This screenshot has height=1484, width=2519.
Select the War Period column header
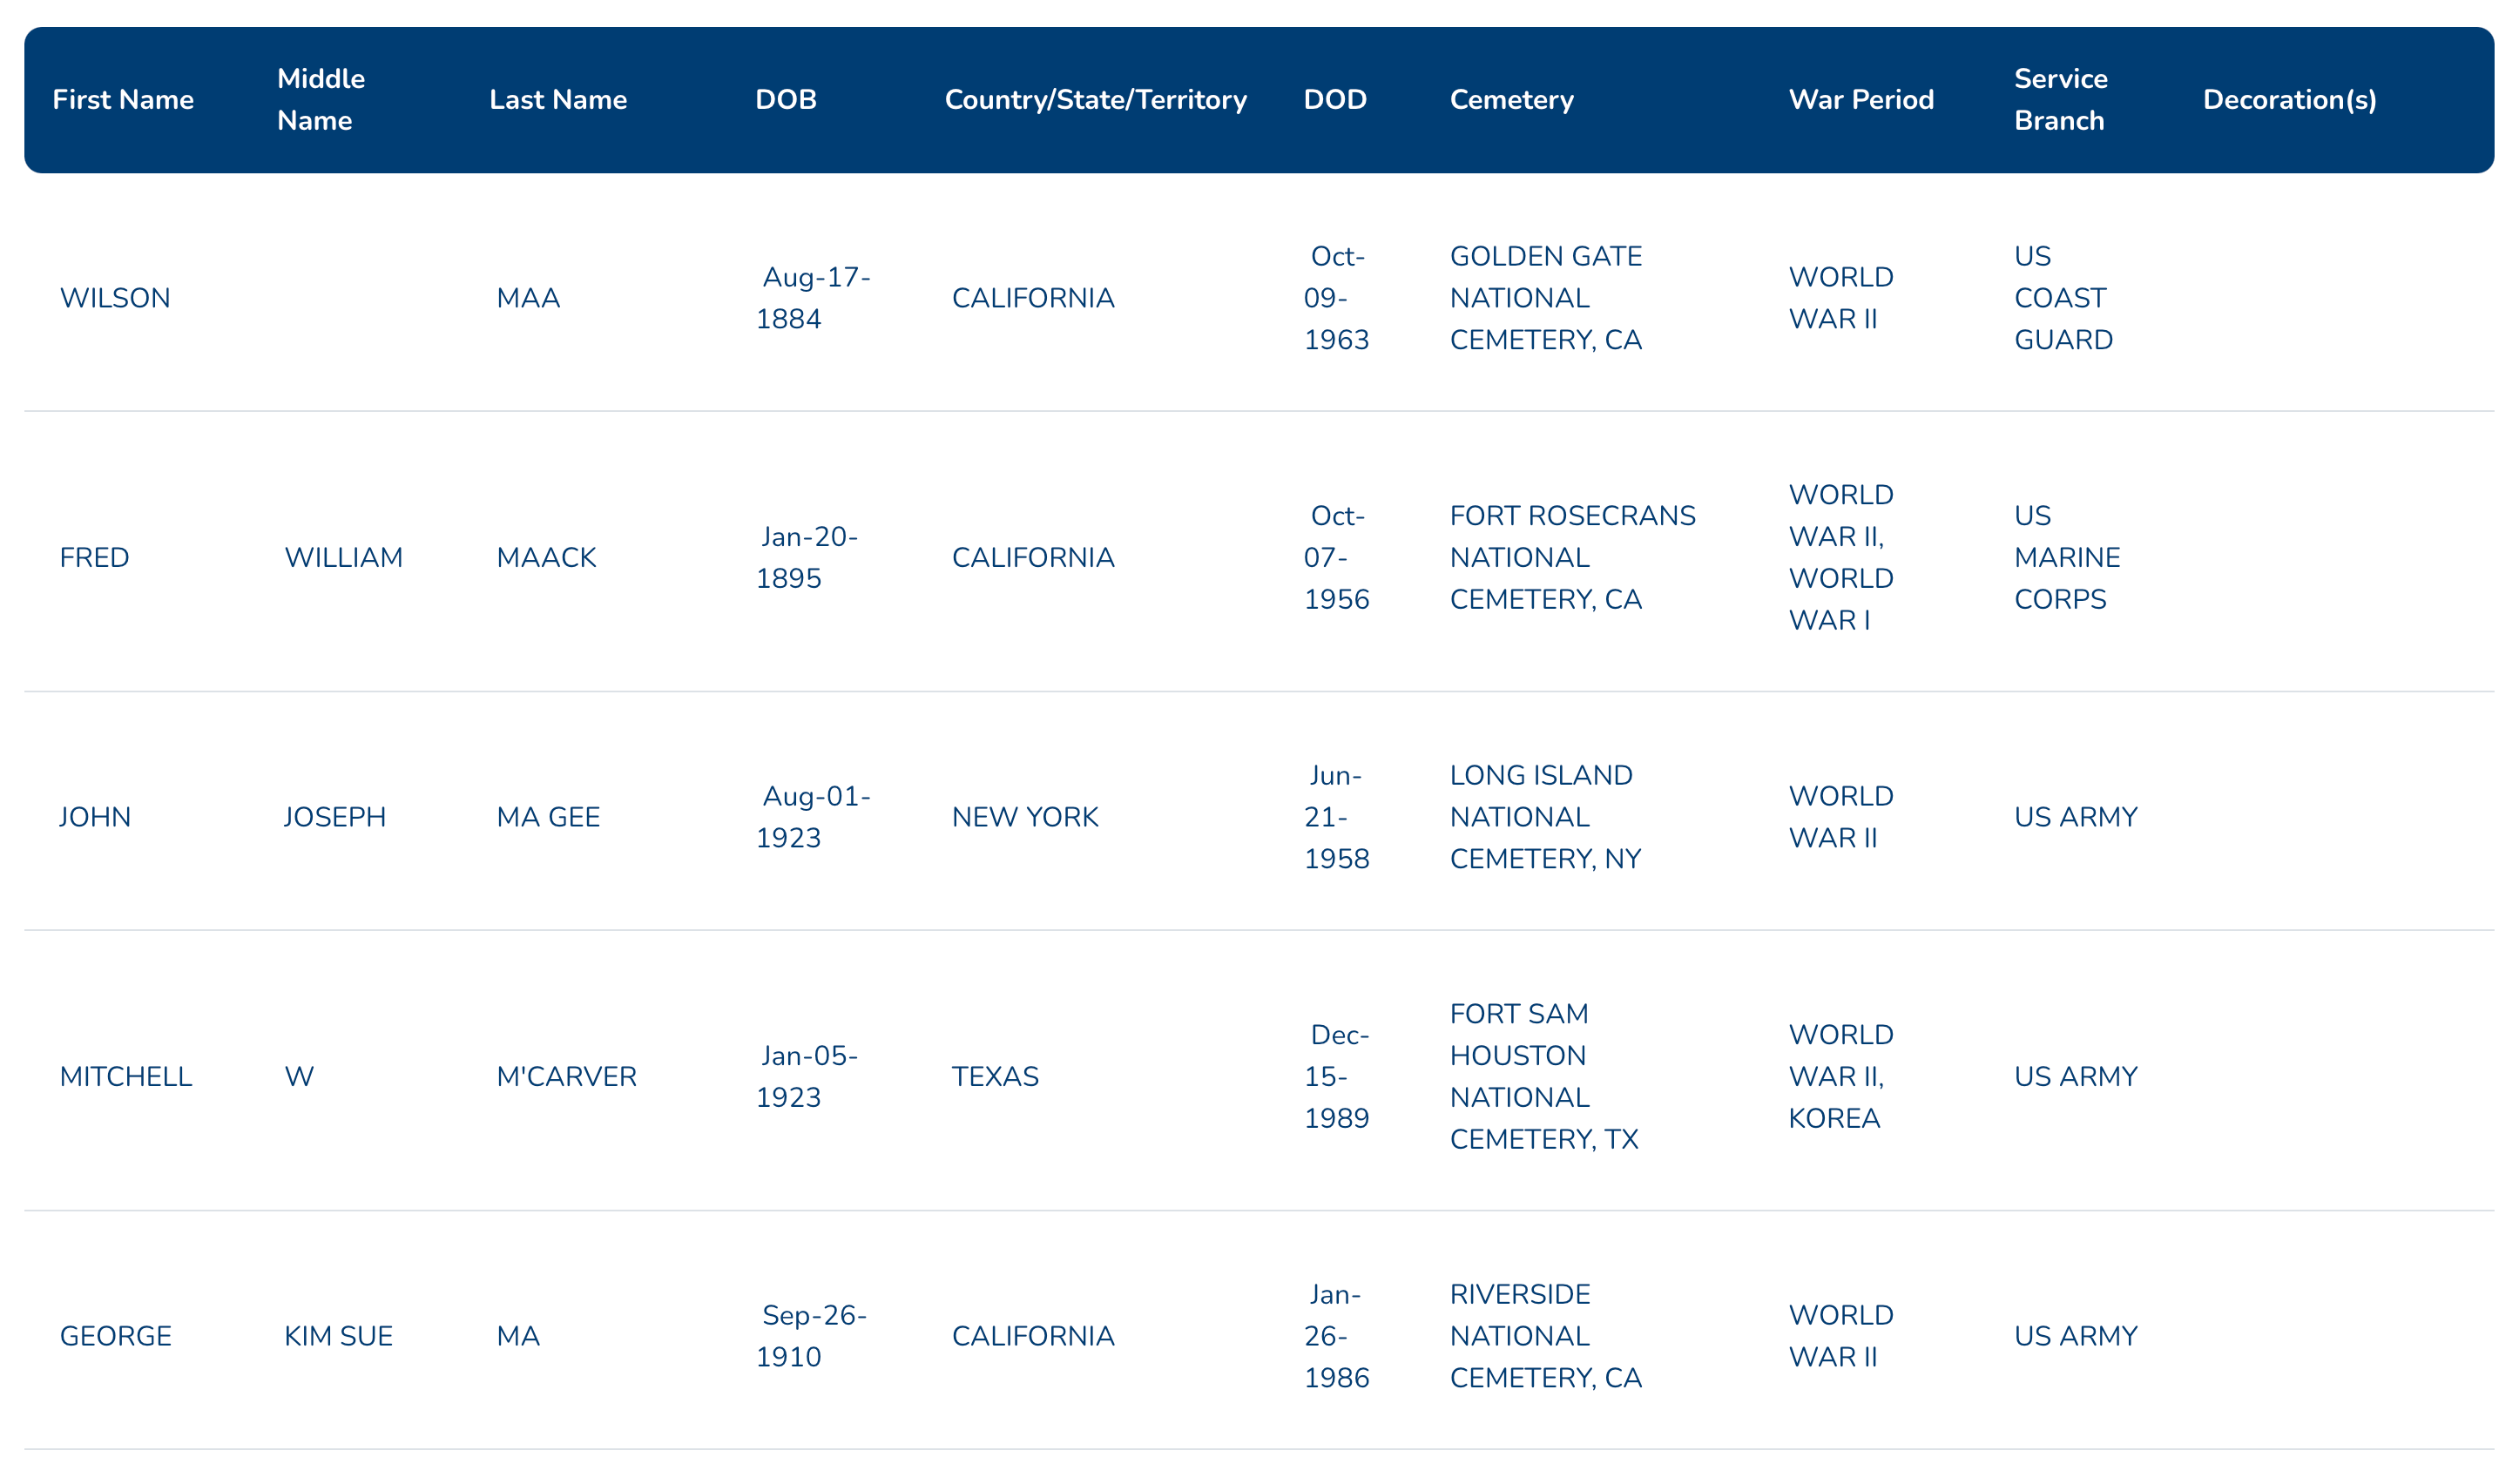tap(1861, 100)
